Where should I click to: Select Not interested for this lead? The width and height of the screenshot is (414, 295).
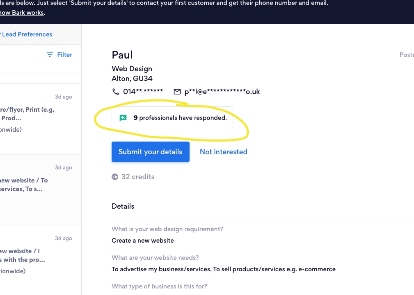coord(223,152)
